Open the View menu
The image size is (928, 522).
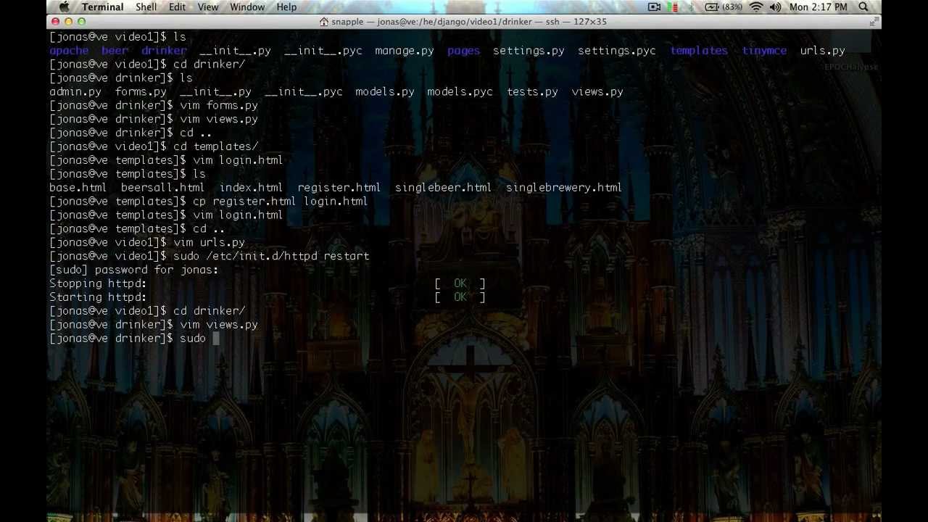207,7
